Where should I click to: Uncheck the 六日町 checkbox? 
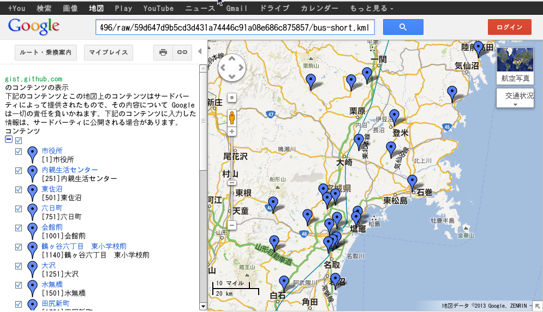pos(19,209)
